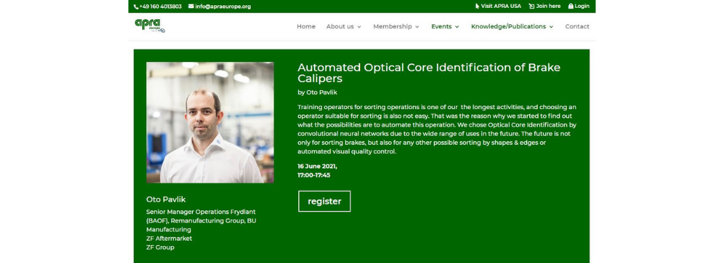Click the talk description paragraph
The height and width of the screenshot is (263, 724).
[x=437, y=129]
